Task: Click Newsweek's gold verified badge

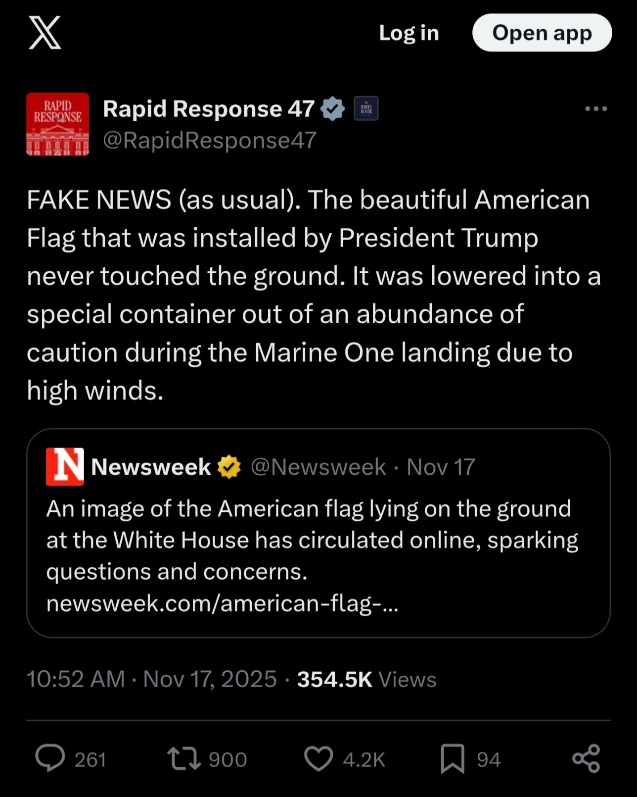Action: point(229,467)
